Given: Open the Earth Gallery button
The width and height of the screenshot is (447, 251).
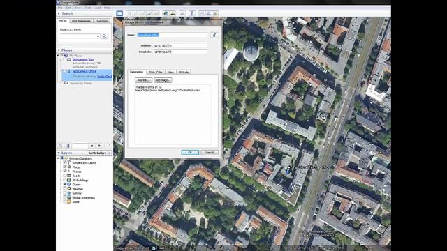Looking at the screenshot, I should coord(99,153).
